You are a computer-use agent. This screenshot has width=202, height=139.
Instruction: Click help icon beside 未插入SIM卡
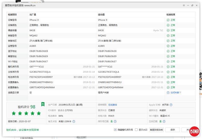tap(74, 121)
